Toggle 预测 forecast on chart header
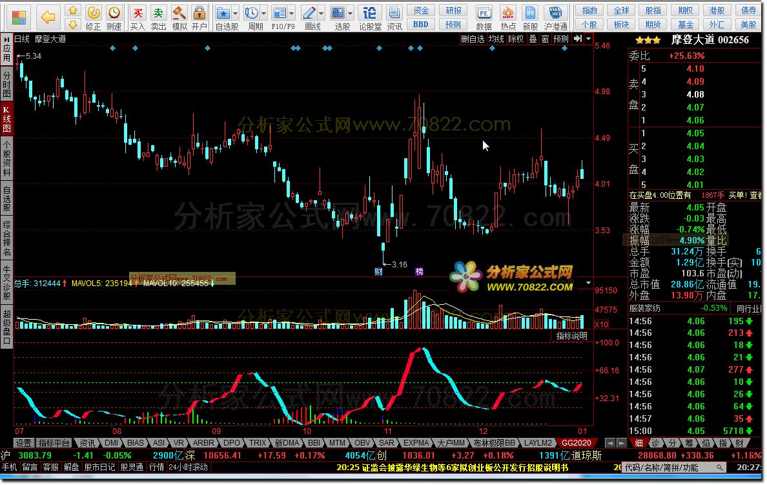The height and width of the screenshot is (485, 767). pyautogui.click(x=561, y=39)
